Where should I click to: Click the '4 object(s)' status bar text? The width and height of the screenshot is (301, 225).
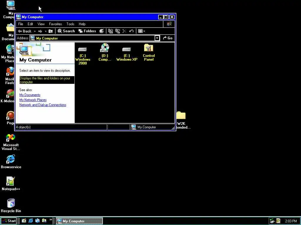[23, 127]
